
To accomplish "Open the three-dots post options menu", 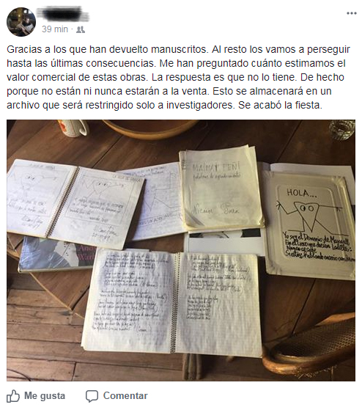I will (x=351, y=13).
